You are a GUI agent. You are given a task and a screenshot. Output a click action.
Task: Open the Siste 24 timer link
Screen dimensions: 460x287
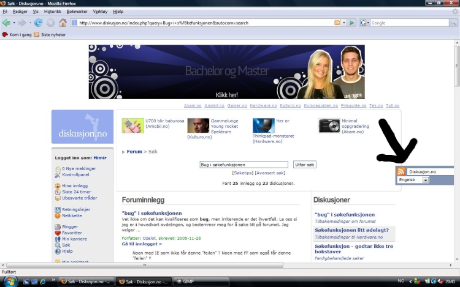[x=76, y=192]
